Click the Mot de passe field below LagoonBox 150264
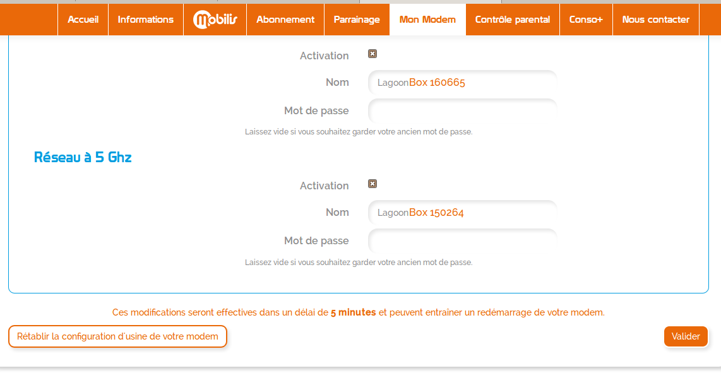 (x=462, y=241)
